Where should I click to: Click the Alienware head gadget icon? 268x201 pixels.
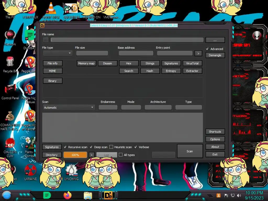pyautogui.click(x=257, y=36)
